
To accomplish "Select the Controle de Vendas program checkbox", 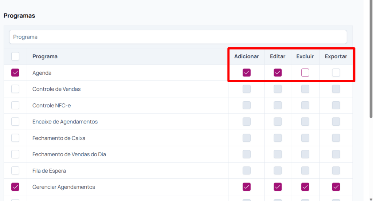I will click(x=15, y=89).
